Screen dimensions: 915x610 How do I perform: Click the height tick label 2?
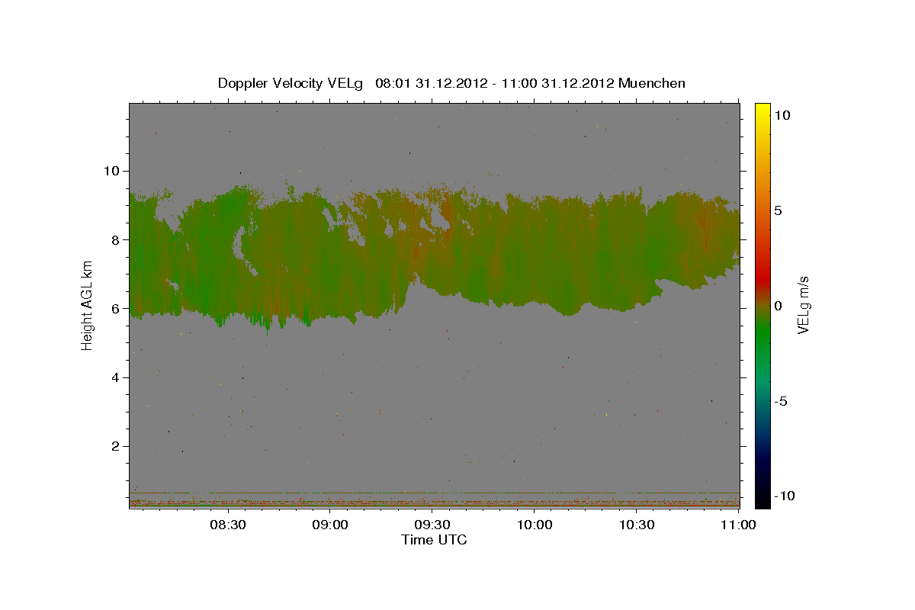pyautogui.click(x=114, y=446)
